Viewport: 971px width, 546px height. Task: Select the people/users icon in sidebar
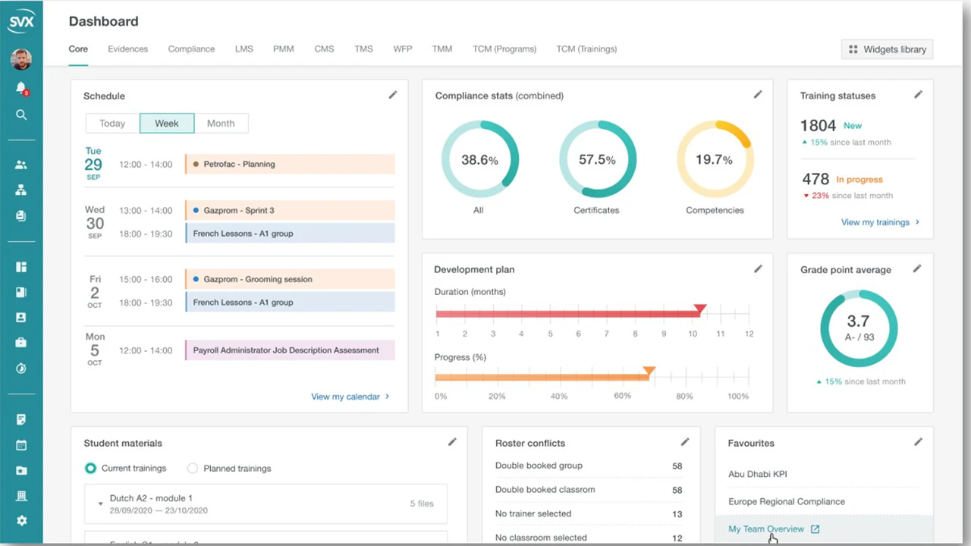coord(21,165)
